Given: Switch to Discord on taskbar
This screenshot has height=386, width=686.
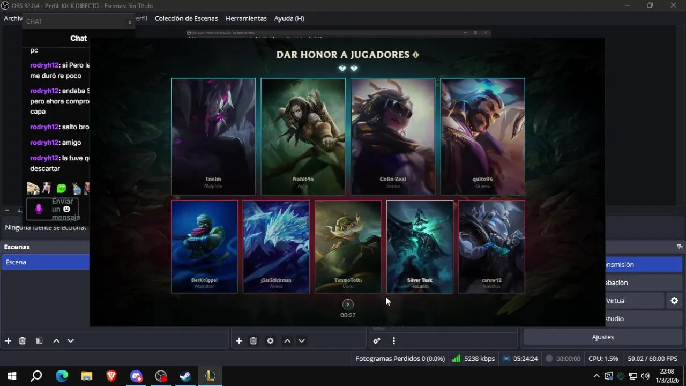Looking at the screenshot, I should 136,376.
